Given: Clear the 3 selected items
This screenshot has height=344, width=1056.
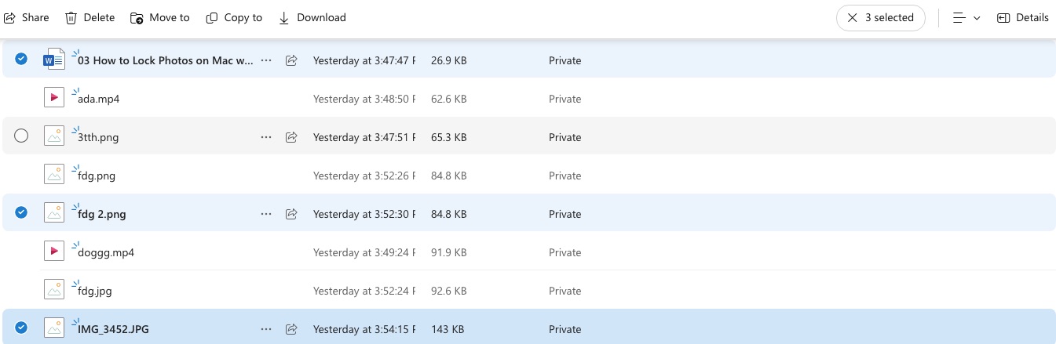Looking at the screenshot, I should (x=852, y=18).
